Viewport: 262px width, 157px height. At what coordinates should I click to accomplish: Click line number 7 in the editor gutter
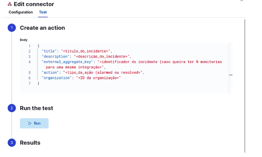(29, 84)
